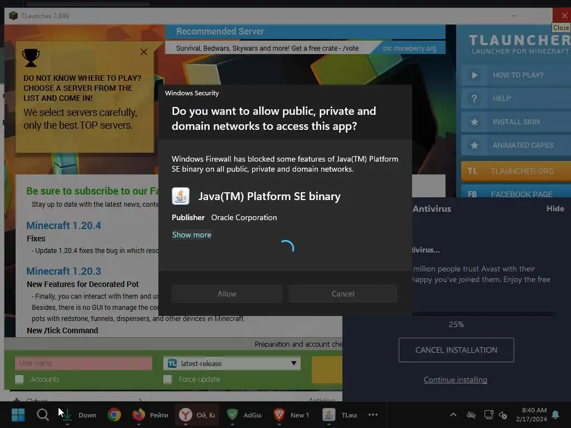
Task: Click the trophy icon in server popup
Action: tap(31, 58)
